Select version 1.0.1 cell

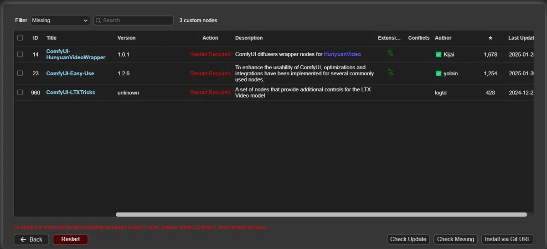124,54
